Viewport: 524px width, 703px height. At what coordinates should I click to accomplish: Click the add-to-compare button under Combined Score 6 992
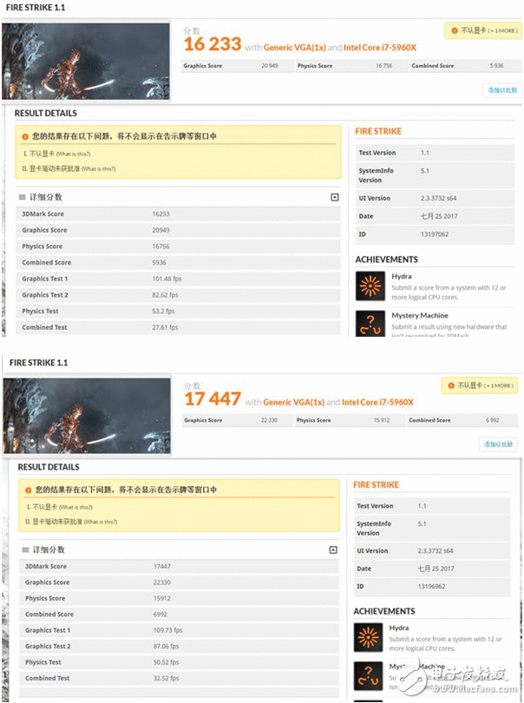tap(498, 443)
